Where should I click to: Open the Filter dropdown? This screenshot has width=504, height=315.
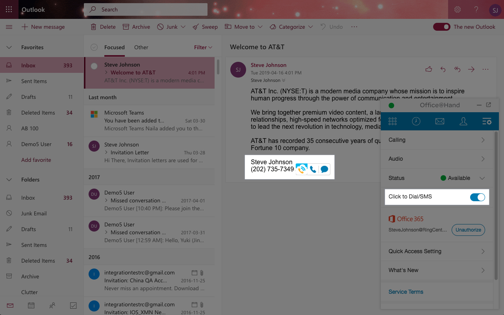click(203, 47)
